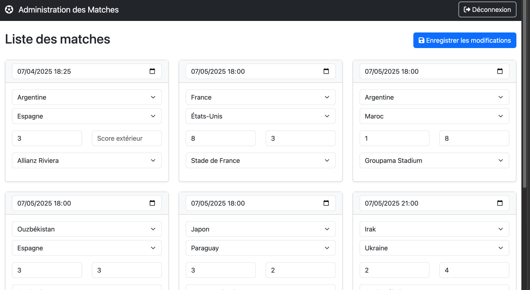Open the Ukraine away team dropdown
The height and width of the screenshot is (290, 530).
pos(434,248)
